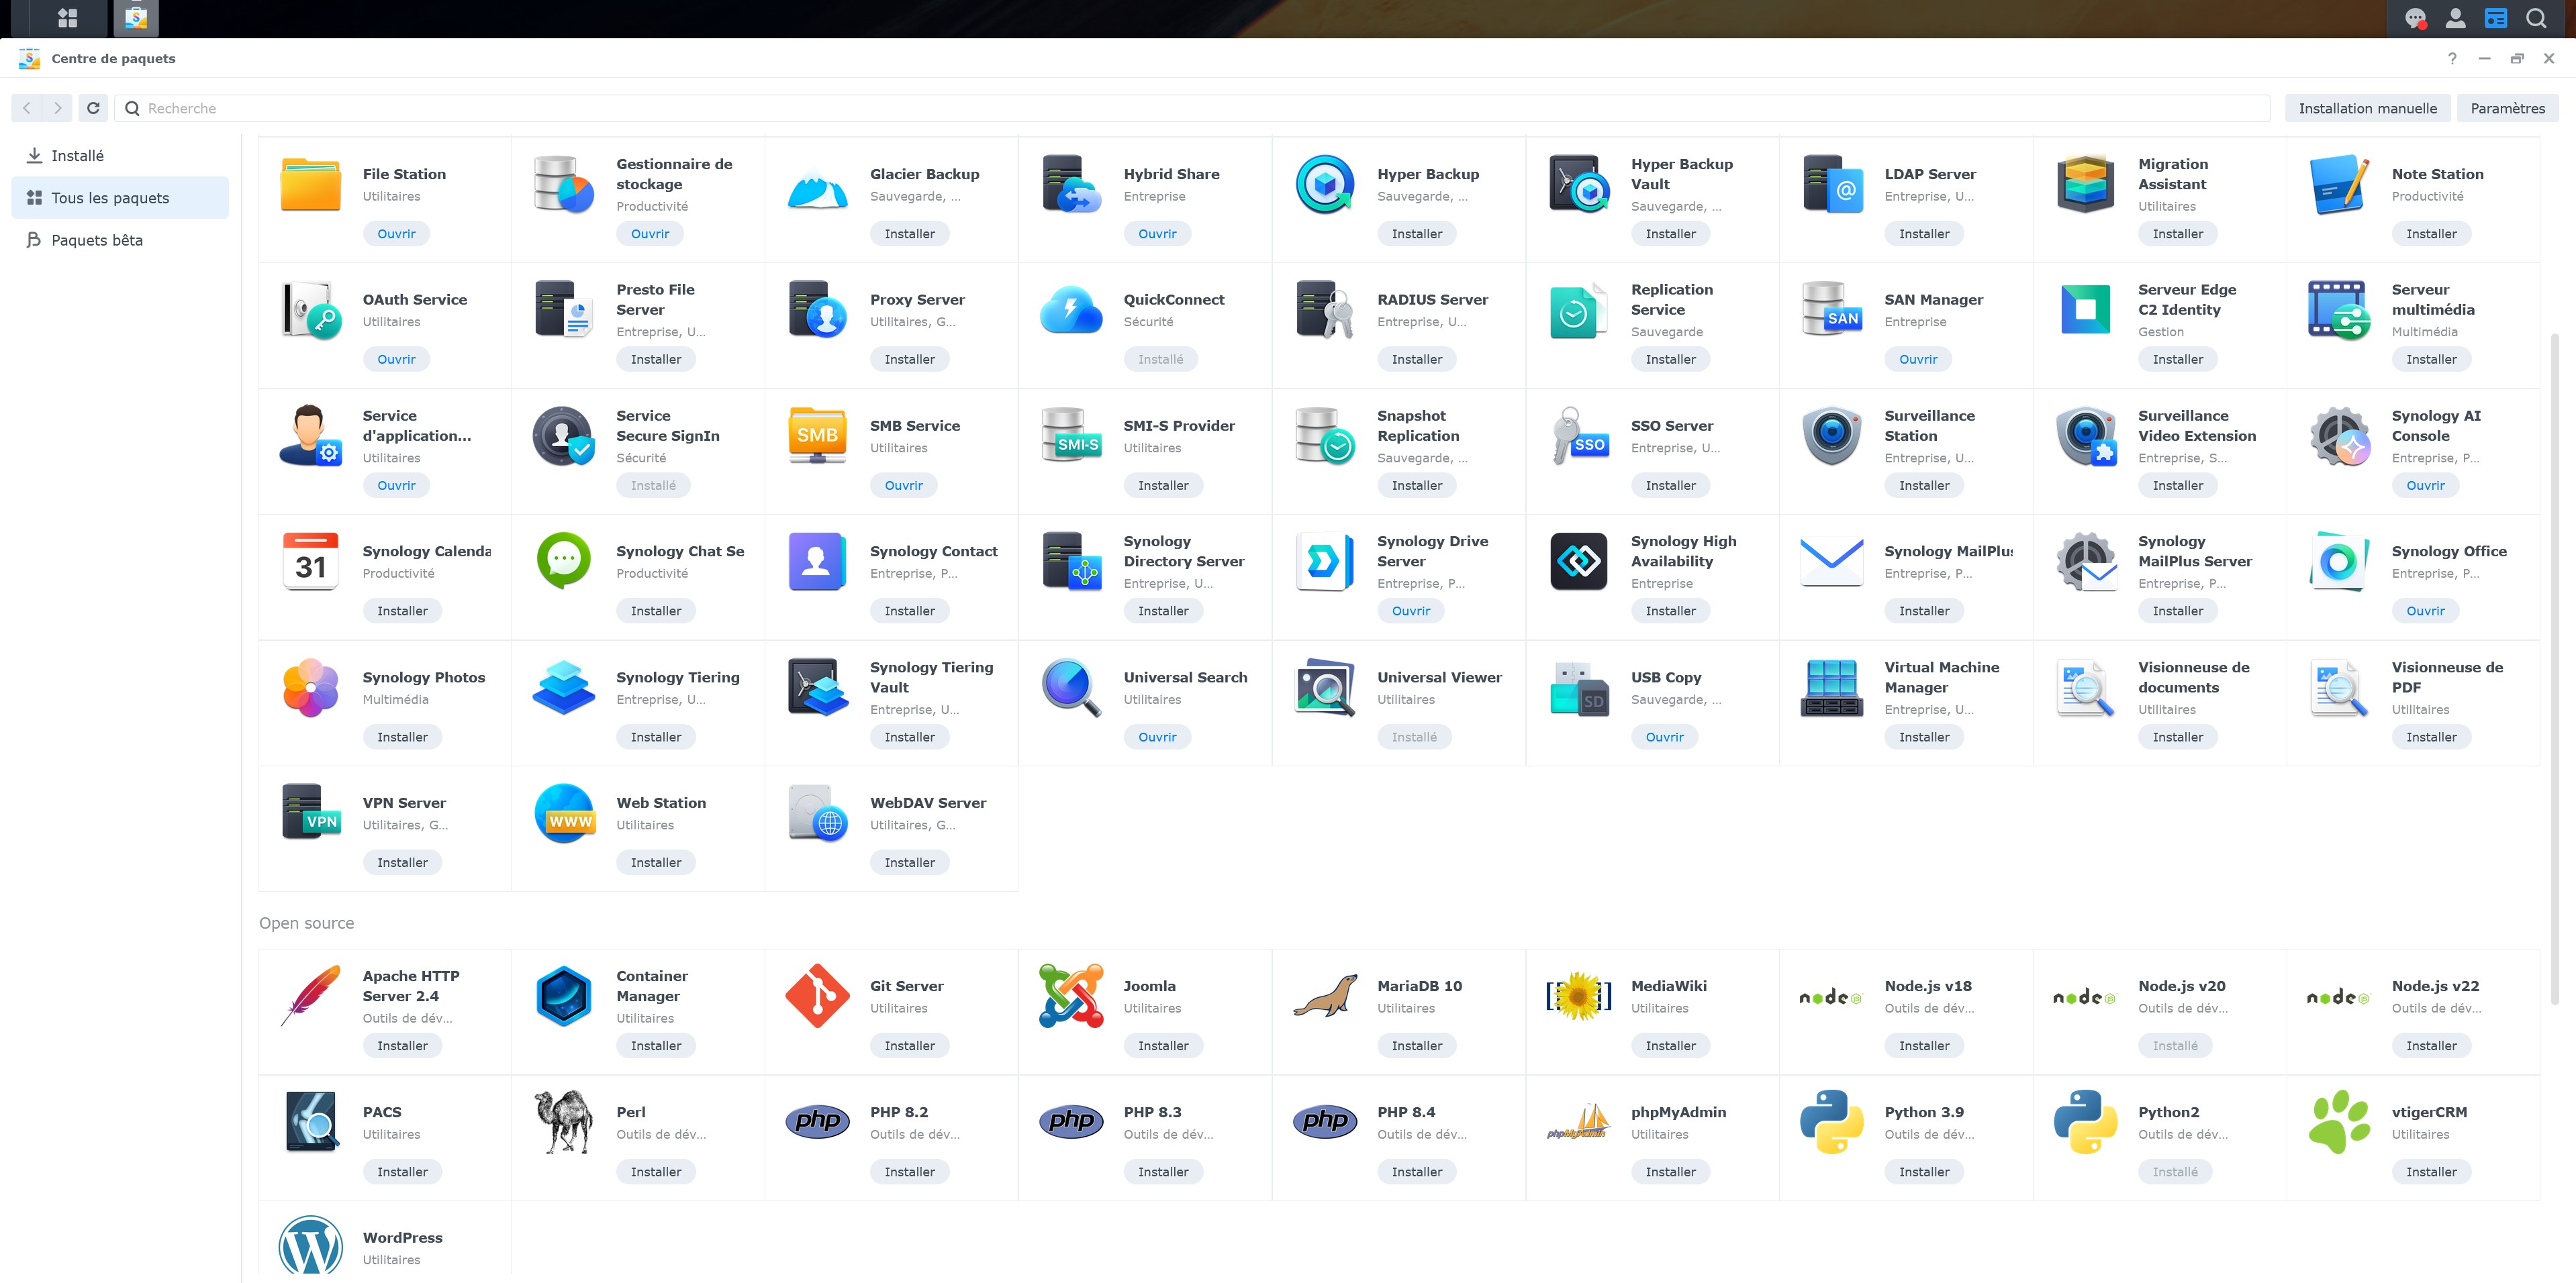Click the Synology High Availability icon
2576x1283 pixels.
coord(1578,562)
